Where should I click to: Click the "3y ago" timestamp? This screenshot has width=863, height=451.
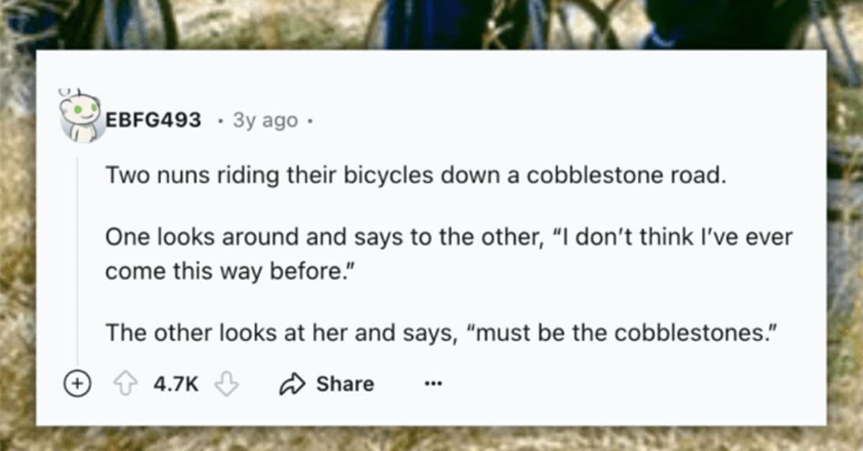point(265,121)
